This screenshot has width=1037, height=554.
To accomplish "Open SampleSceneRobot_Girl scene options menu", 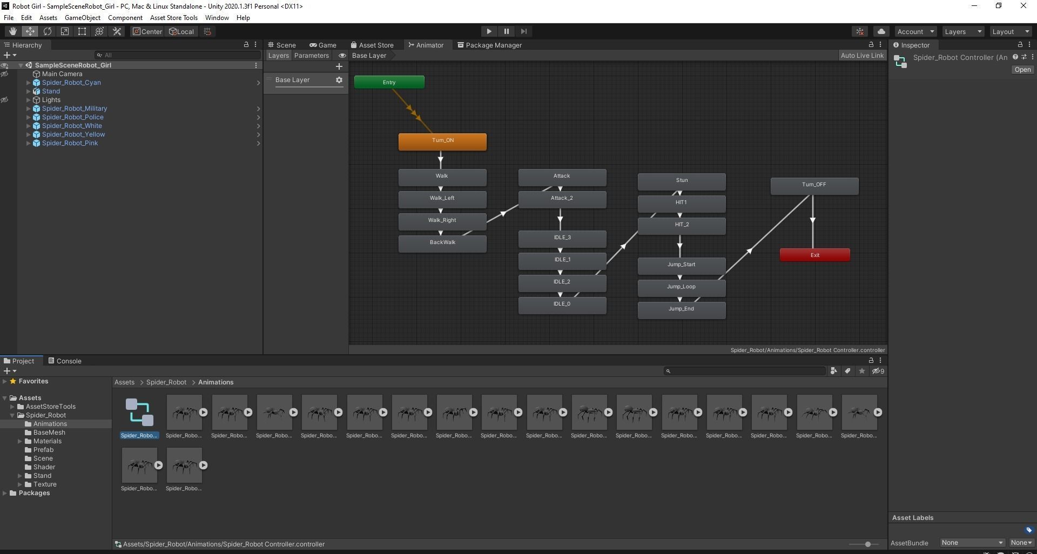I will pyautogui.click(x=256, y=65).
